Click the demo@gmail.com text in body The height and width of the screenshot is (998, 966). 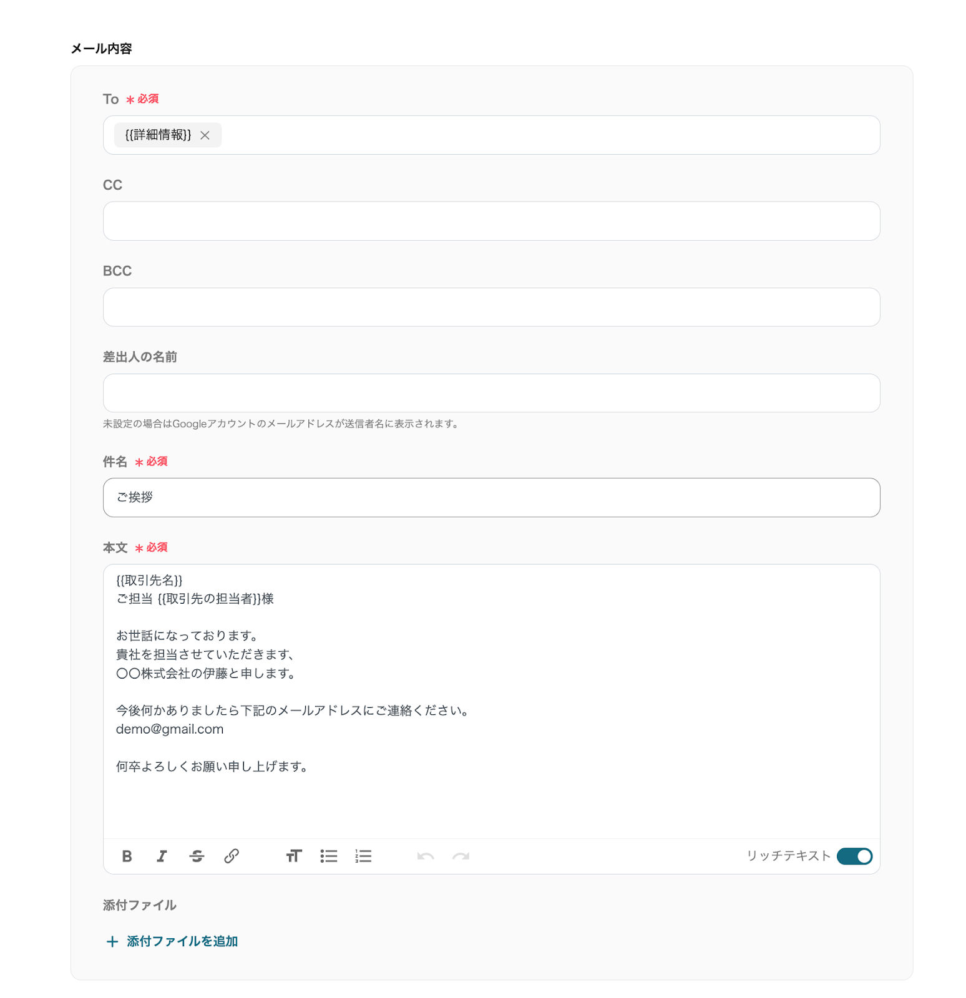[170, 729]
